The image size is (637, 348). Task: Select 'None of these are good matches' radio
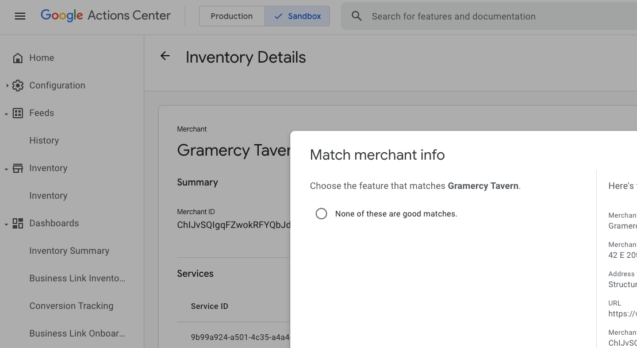(x=321, y=214)
